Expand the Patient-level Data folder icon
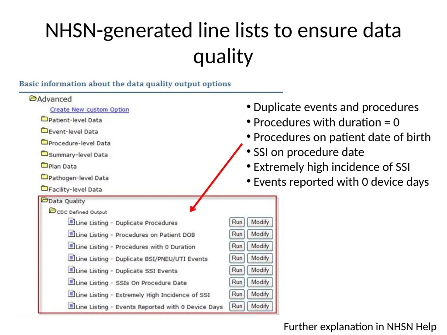This screenshot has height=335, width=447. (45, 119)
